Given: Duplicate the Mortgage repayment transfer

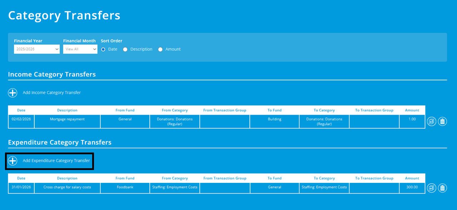Looking at the screenshot, I should (431, 121).
